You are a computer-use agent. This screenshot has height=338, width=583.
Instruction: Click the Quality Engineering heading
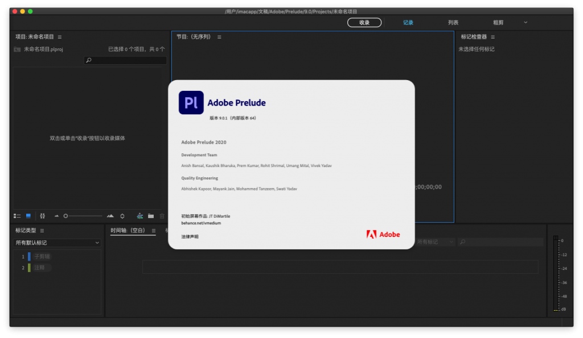click(200, 178)
